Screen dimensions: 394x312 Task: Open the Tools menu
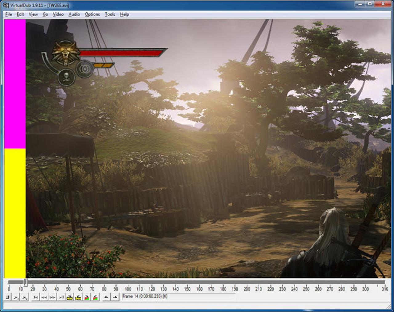click(110, 14)
